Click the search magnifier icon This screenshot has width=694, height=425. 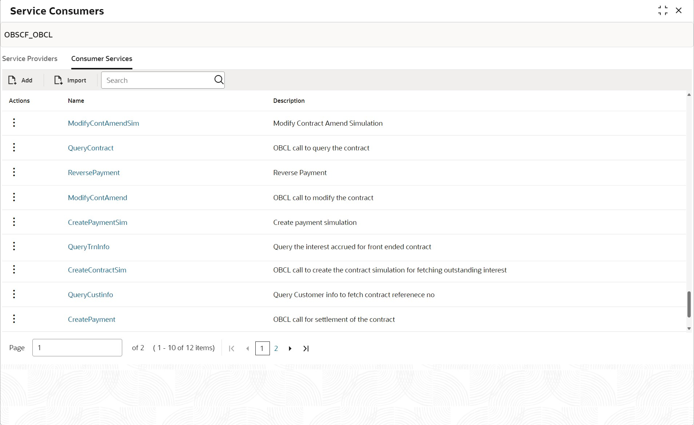(x=219, y=80)
